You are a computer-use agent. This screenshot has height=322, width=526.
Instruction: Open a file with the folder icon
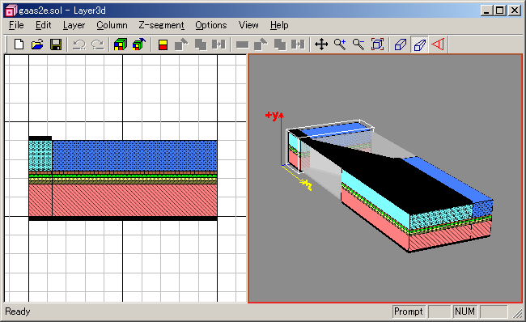pyautogui.click(x=37, y=44)
